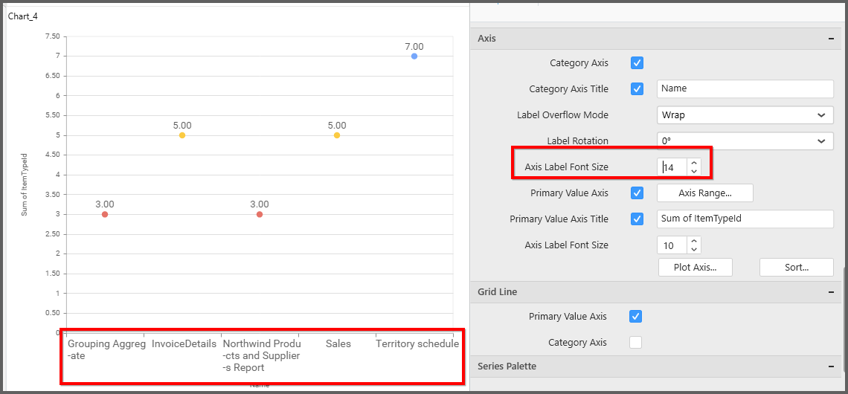Uncheck the Category Axis checkbox under Axis
This screenshot has height=394, width=848.
(x=637, y=63)
